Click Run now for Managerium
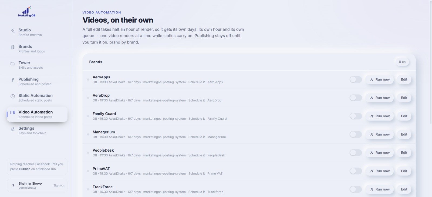The height and width of the screenshot is (197, 432). (x=380, y=134)
